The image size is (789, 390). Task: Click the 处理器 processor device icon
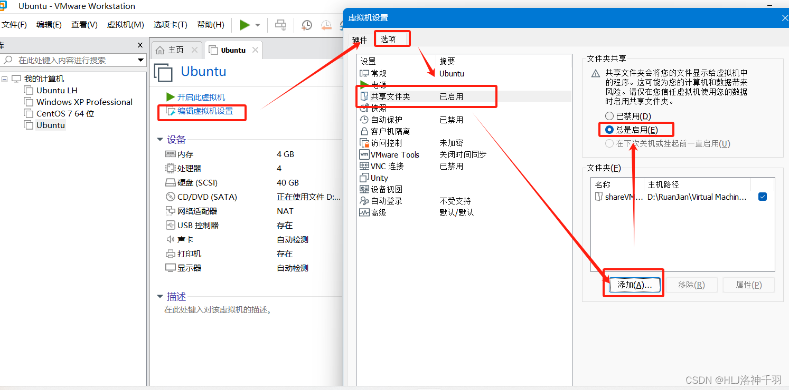[x=170, y=169]
